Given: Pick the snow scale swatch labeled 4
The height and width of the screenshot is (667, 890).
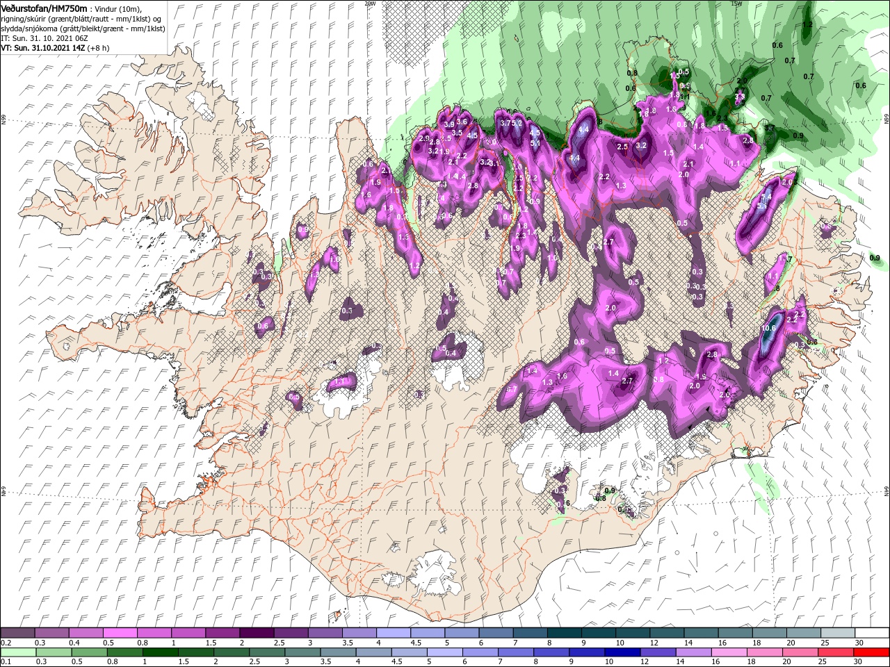Looking at the screenshot, I should pyautogui.click(x=394, y=632).
